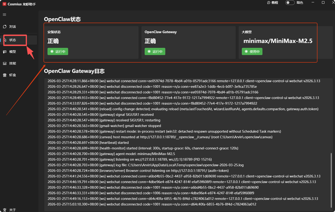The image size is (335, 212).
Task: Open the 关于 sidebar item
Action: (x=19, y=210)
